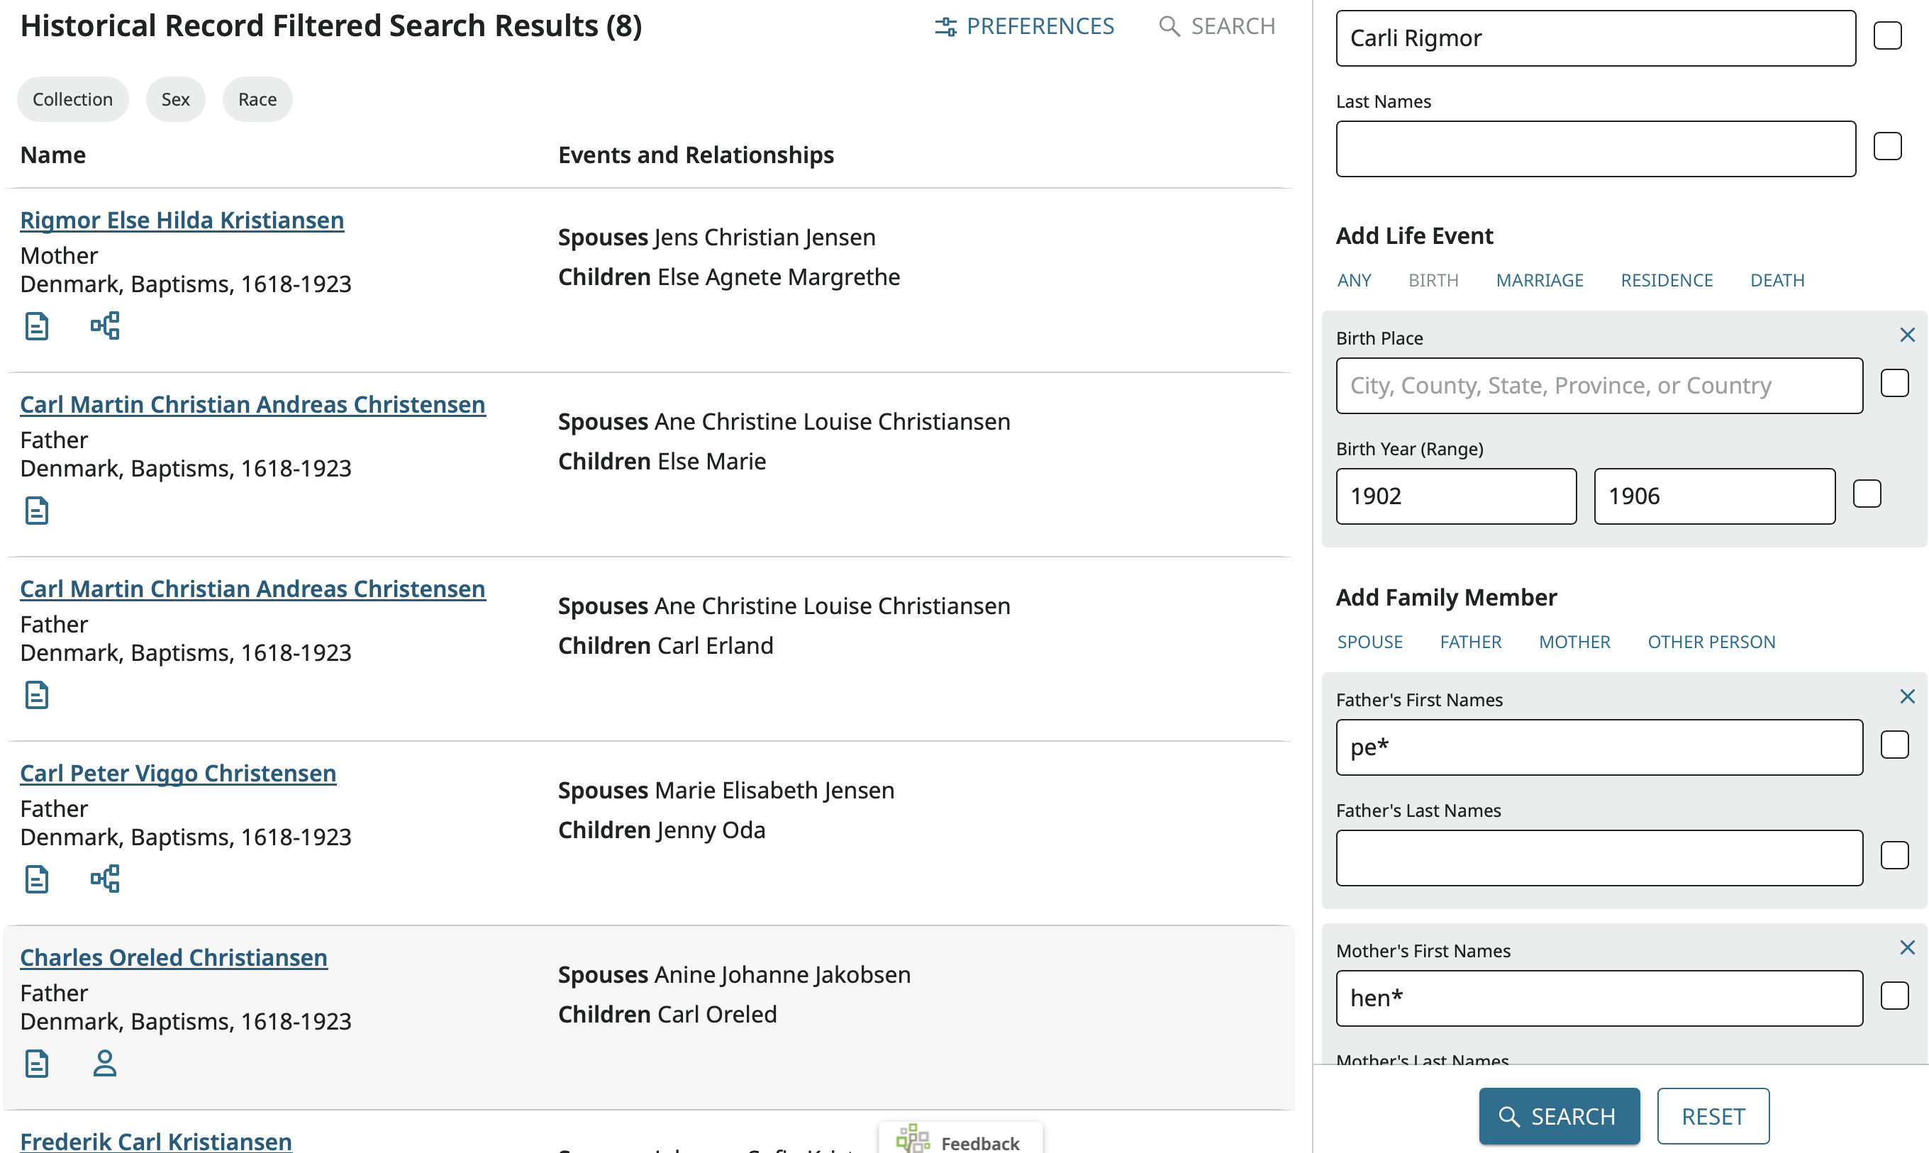View the document record for Rigmor Else Hilda Kristiansen
The height and width of the screenshot is (1153, 1929).
pos(36,325)
